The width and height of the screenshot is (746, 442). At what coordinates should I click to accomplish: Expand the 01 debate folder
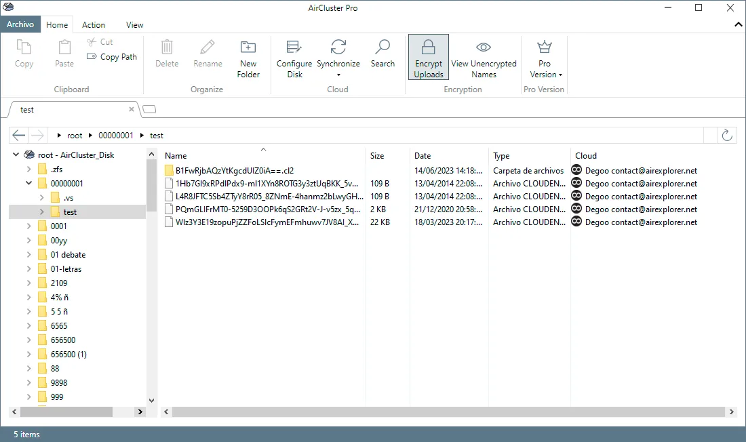(28, 254)
